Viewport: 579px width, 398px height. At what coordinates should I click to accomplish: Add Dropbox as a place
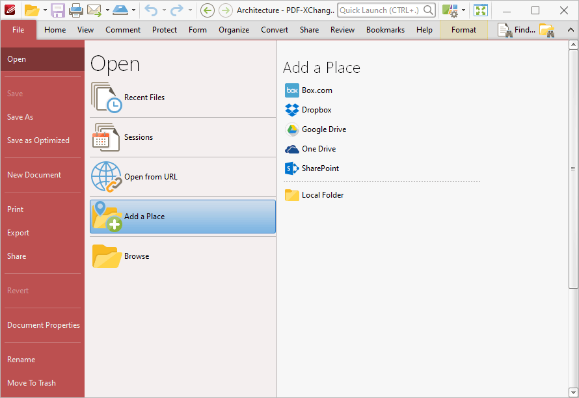tap(308, 110)
